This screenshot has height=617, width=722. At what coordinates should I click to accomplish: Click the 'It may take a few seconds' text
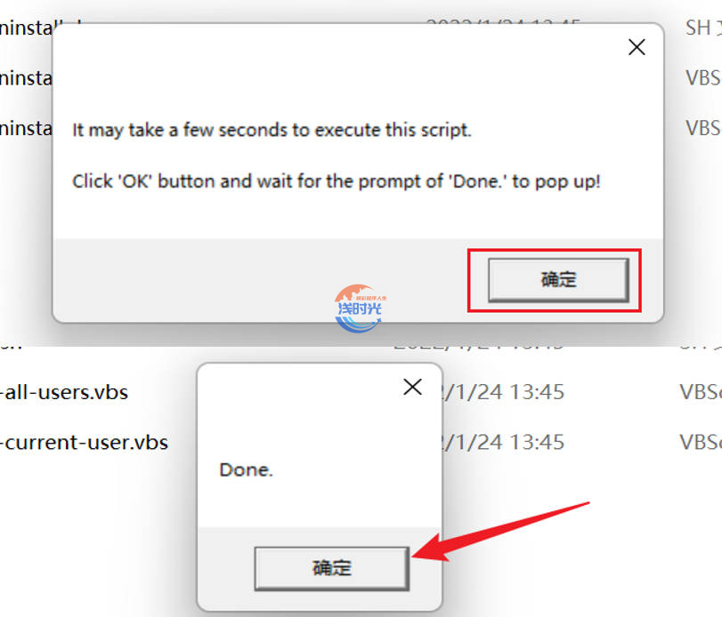tap(272, 130)
